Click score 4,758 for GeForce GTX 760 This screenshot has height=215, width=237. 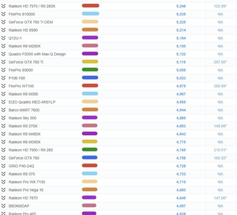181,158
